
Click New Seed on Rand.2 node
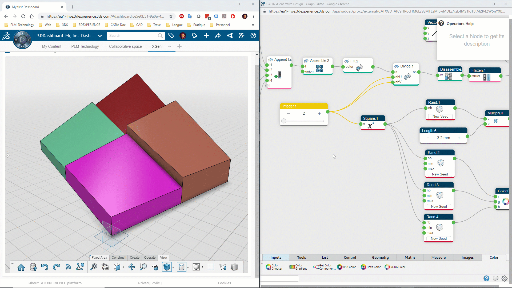440,174
